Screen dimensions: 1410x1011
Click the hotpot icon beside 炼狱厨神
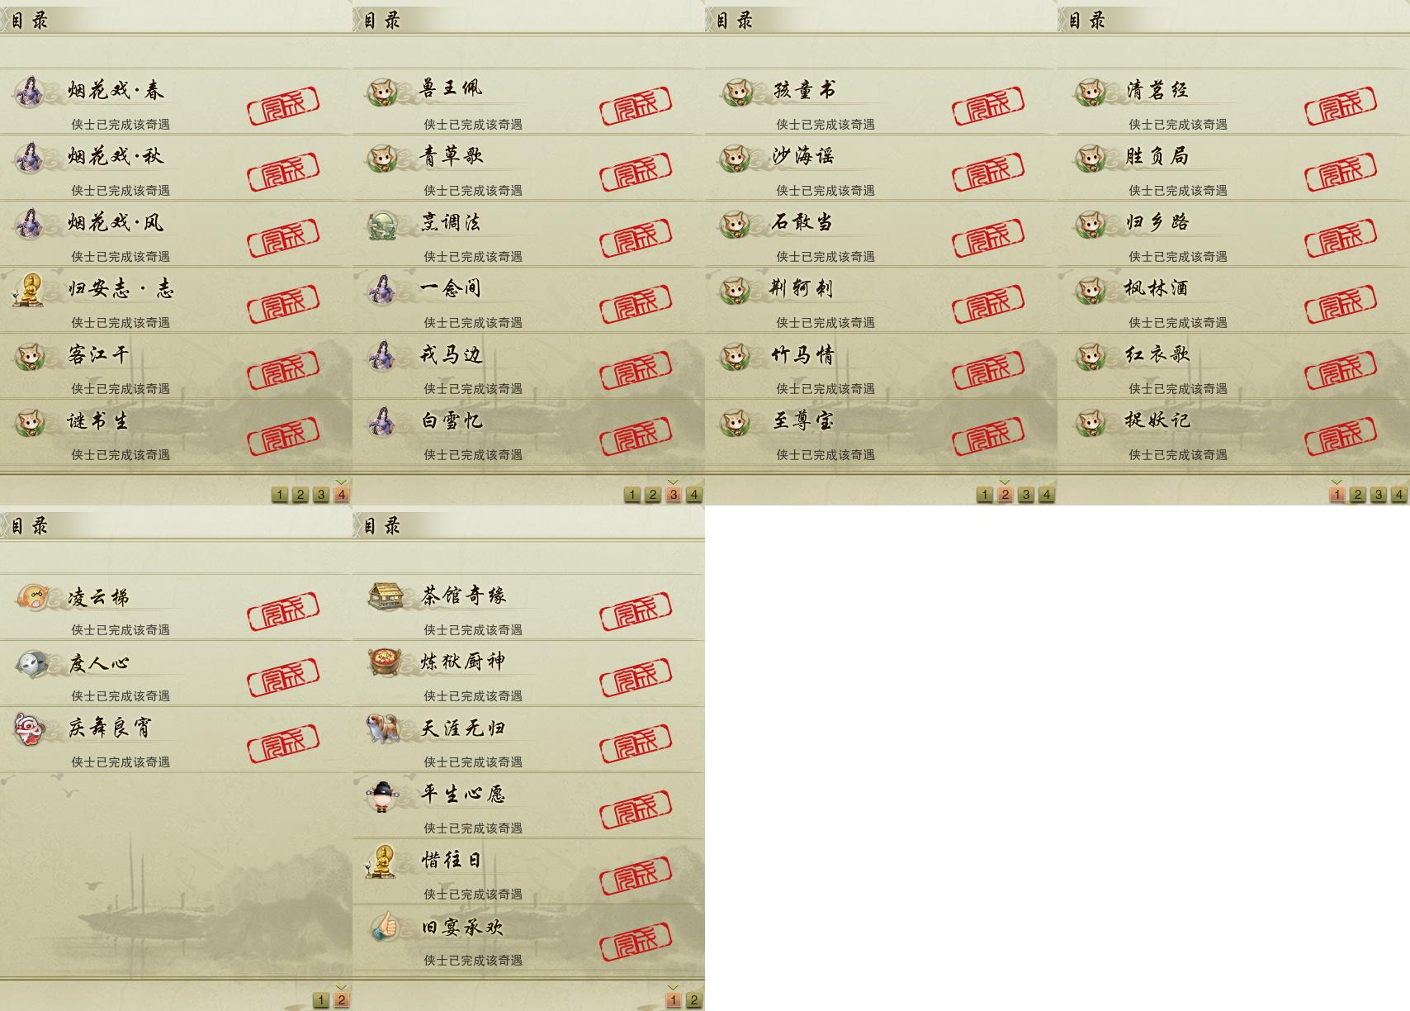pos(385,662)
